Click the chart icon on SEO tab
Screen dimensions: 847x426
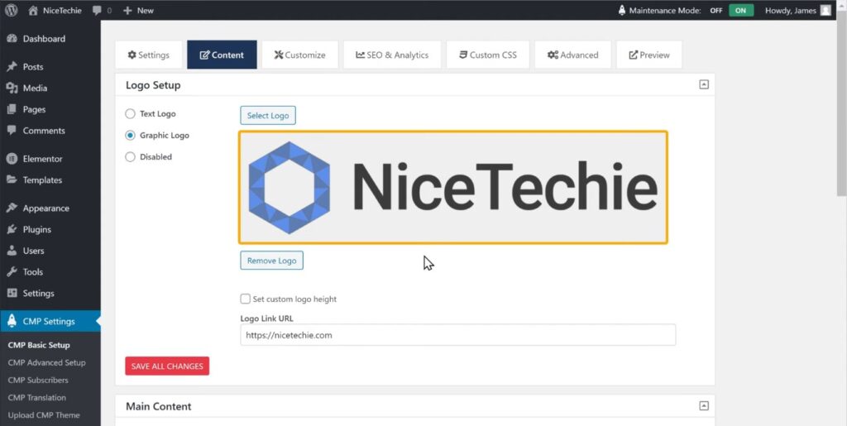tap(361, 55)
